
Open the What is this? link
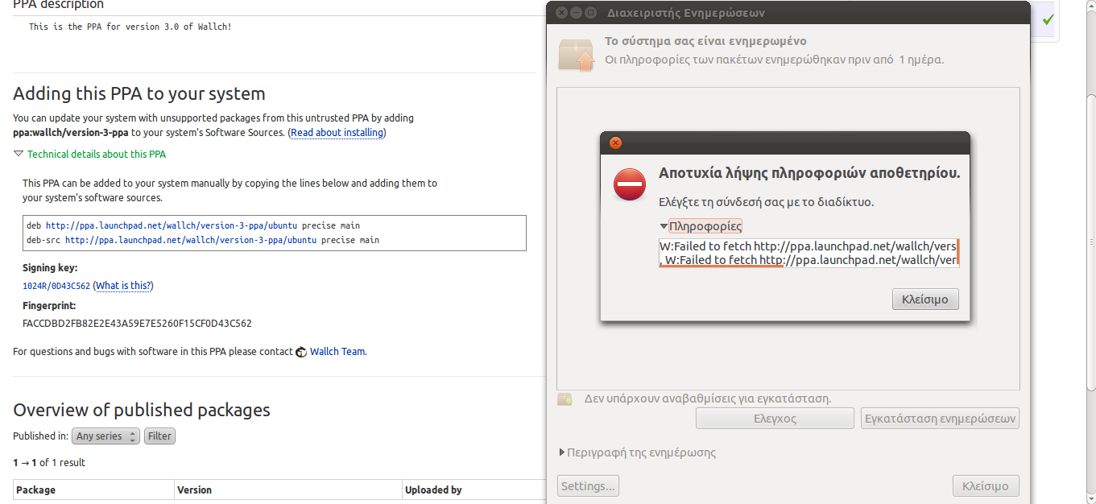tap(124, 286)
